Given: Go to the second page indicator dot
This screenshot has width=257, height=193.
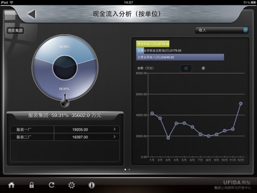Looking at the screenshot, I should pyautogui.click(x=129, y=169).
